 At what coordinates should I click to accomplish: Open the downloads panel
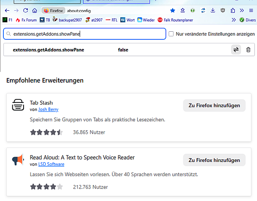213,10
